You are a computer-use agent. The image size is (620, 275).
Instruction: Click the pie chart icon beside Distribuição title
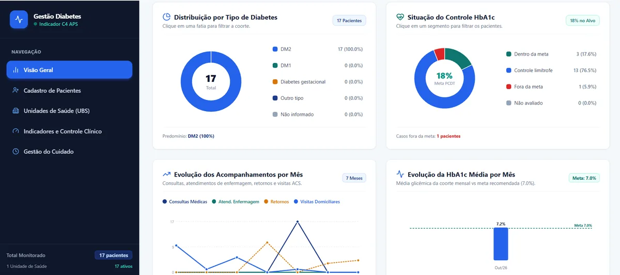tap(167, 18)
